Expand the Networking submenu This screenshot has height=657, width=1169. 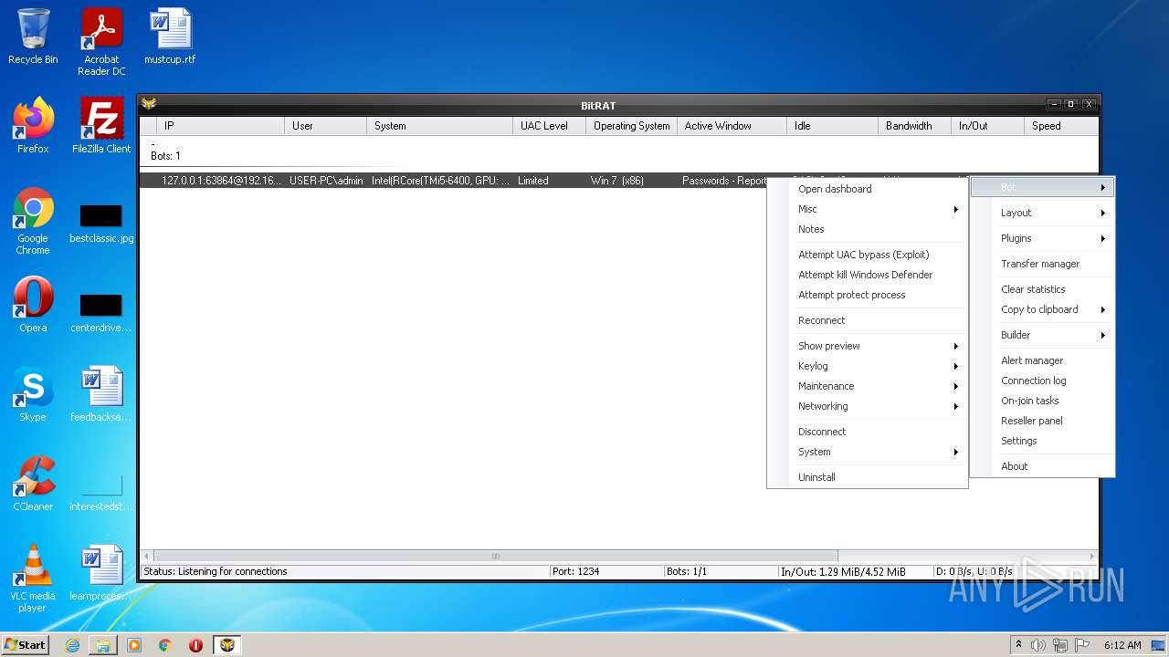click(868, 406)
